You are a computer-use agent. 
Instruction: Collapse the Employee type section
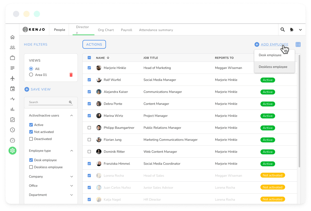72,151
